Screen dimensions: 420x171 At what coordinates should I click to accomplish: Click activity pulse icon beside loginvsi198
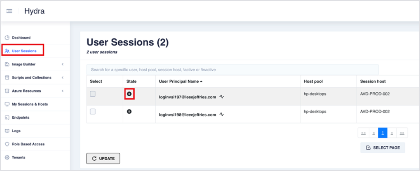tap(222, 115)
